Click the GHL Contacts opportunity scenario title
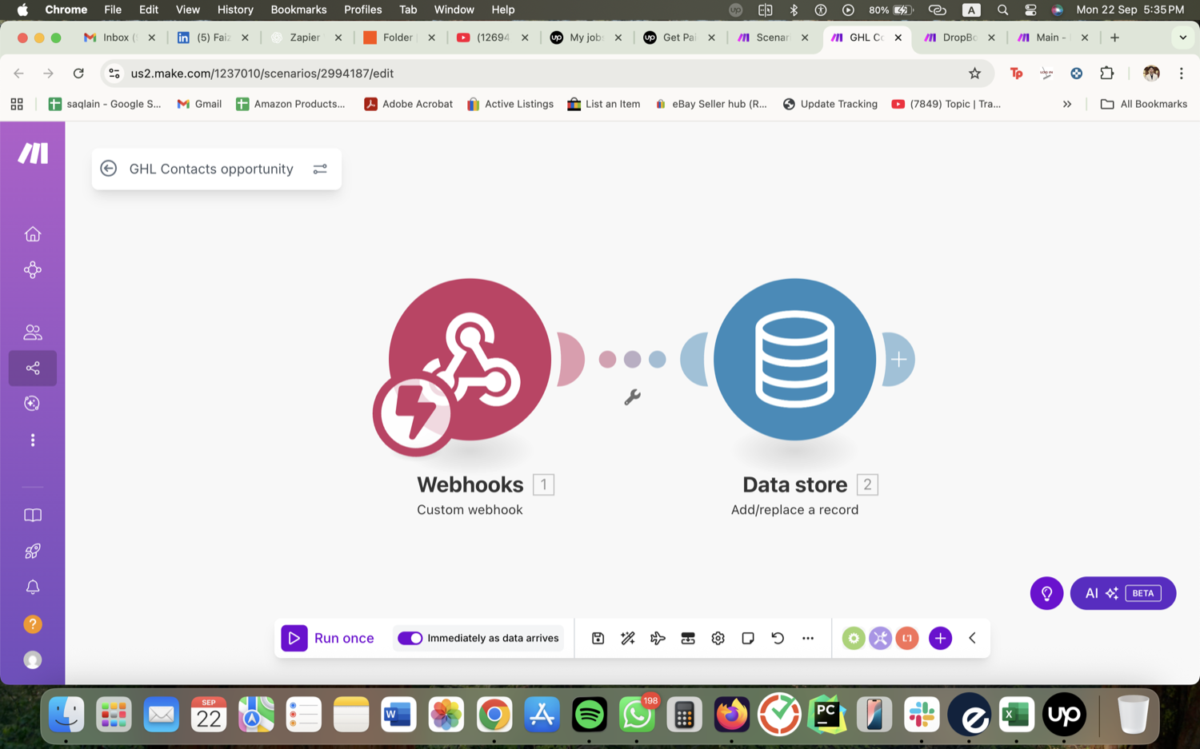 (211, 169)
